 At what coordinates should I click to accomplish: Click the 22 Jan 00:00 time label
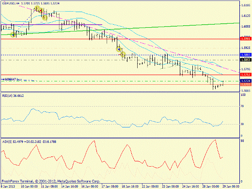[150, 186]
